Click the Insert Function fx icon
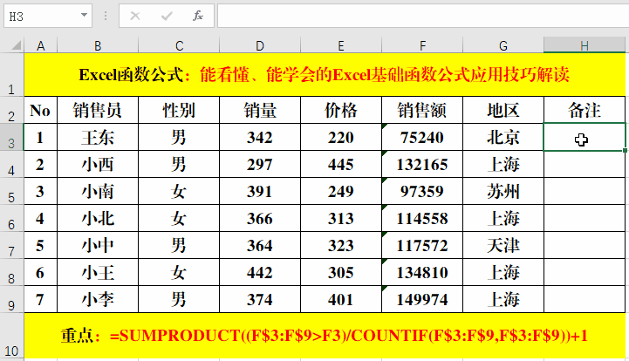Viewport: 629px width, 361px height. [198, 16]
